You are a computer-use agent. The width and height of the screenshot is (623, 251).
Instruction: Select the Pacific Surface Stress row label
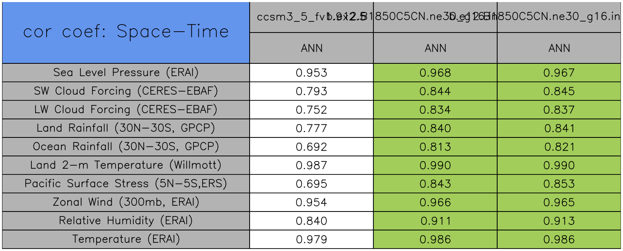(126, 184)
